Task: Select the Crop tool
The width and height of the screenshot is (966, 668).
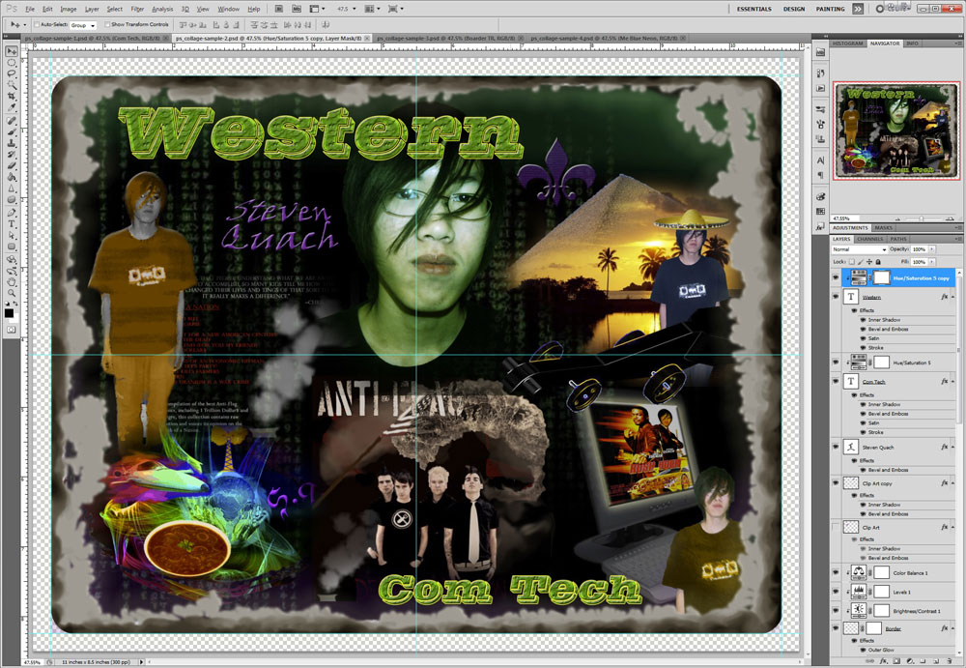Action: 12,97
